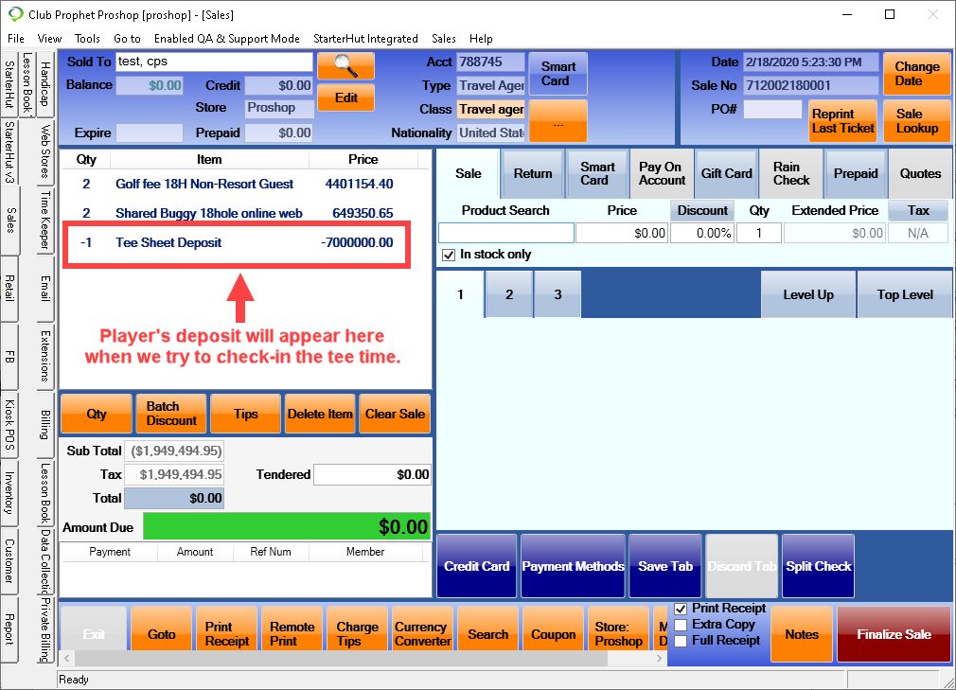Image resolution: width=956 pixels, height=690 pixels.
Task: Open the File menu
Action: click(16, 39)
